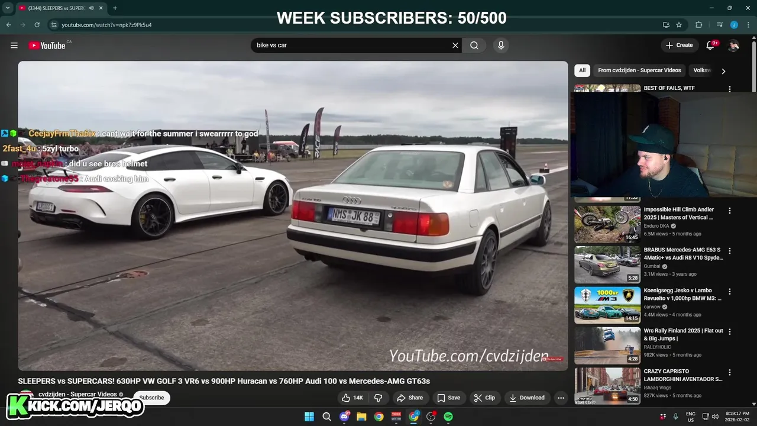The image size is (757, 426).
Task: Subscribe to cvdzijden channel
Action: pyautogui.click(x=151, y=398)
